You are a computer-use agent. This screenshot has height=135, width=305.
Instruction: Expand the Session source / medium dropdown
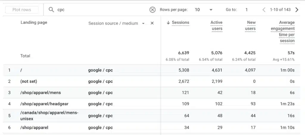pyautogui.click(x=143, y=23)
